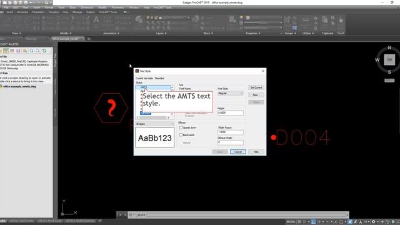The height and width of the screenshot is (225, 400).
Task: Click the styles list horizontal scrollbar
Action: 152,117
